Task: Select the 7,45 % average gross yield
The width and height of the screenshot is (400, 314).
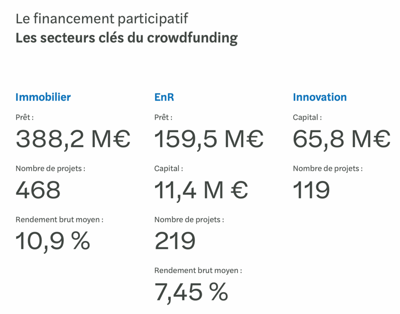Action: click(x=191, y=291)
